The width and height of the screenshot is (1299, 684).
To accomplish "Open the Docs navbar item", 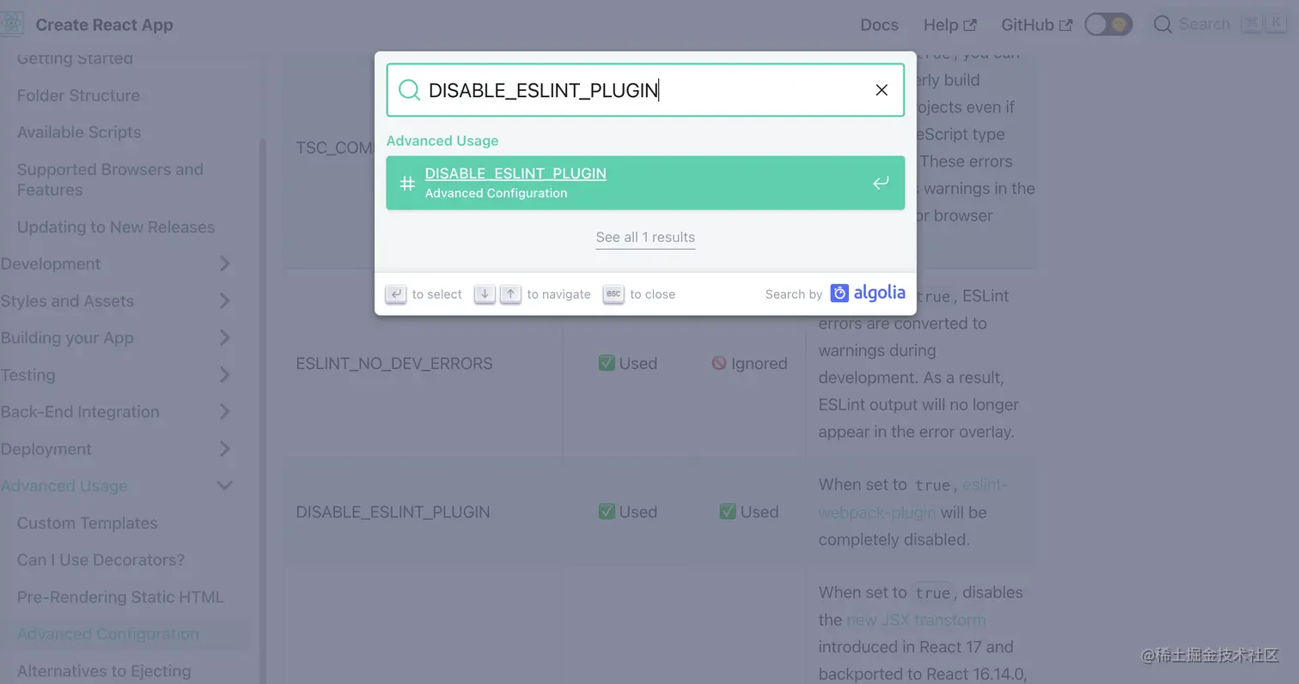I will pyautogui.click(x=879, y=25).
